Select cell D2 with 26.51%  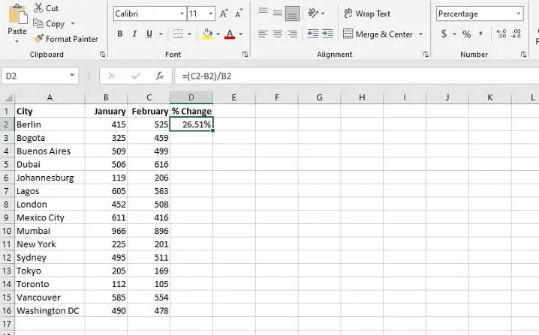coord(191,124)
